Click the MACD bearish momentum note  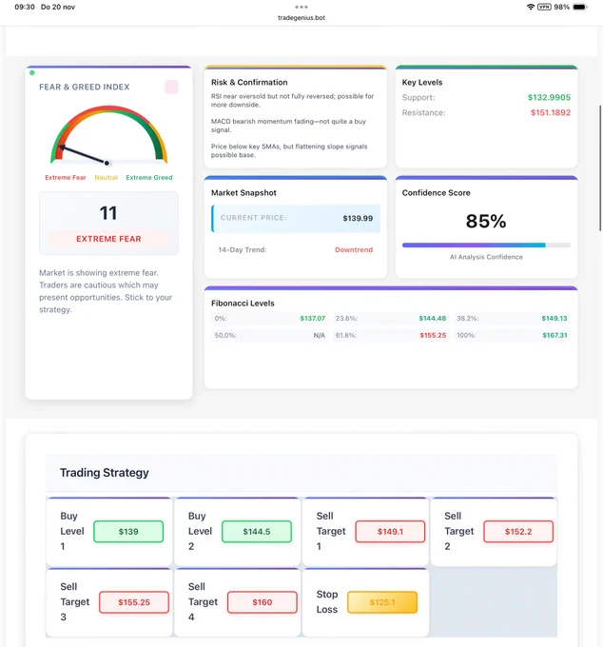coord(289,126)
